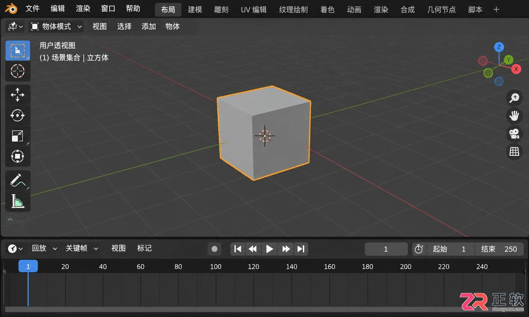Select the Transform tool
Image resolution: width=529 pixels, height=317 pixels.
coord(18,156)
